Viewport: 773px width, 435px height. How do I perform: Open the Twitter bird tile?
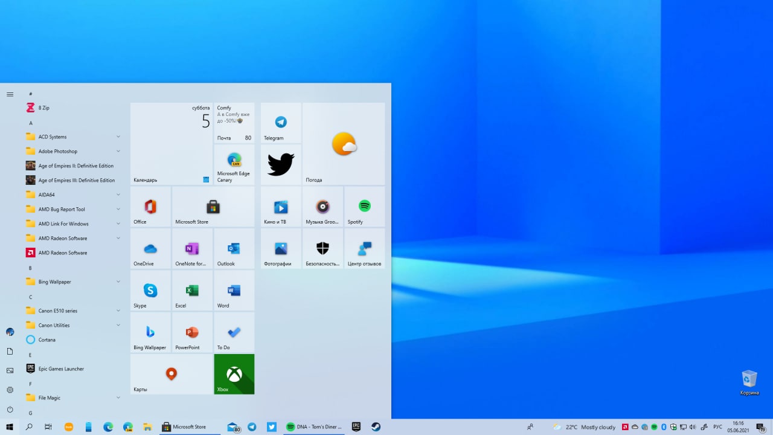(281, 164)
